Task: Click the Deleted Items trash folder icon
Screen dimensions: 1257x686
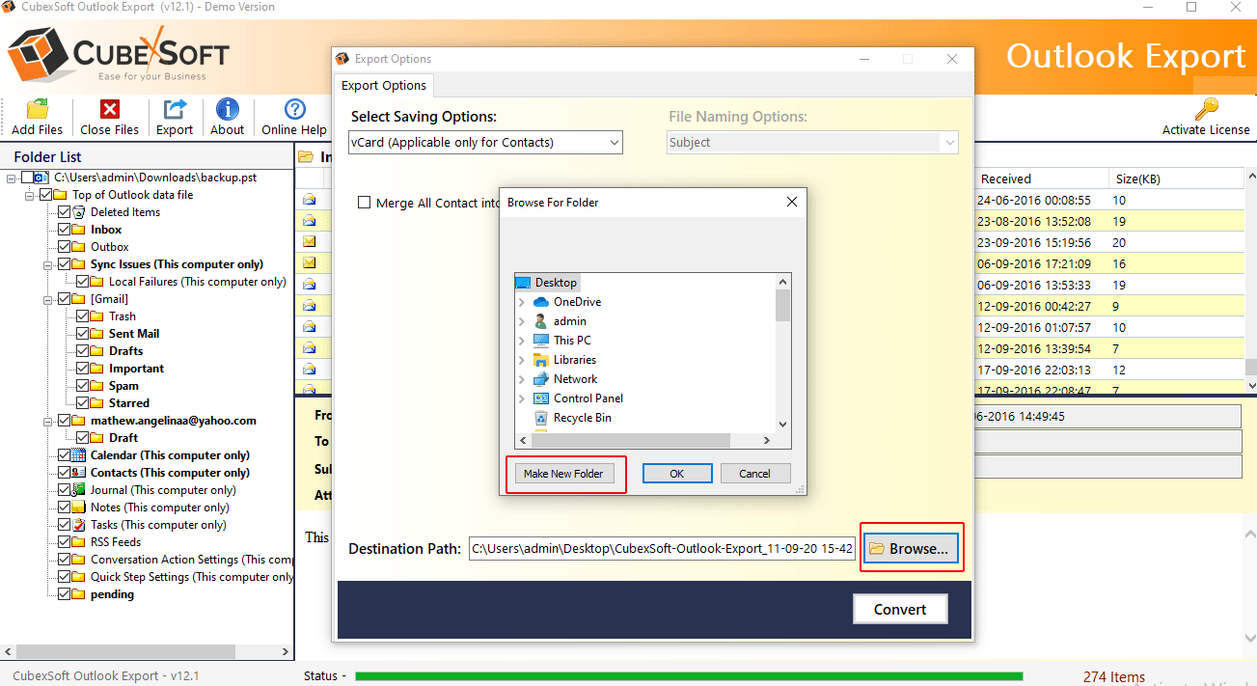Action: 79,212
